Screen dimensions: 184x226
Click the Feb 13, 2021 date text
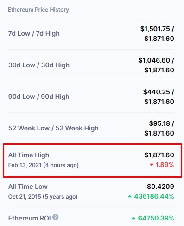tap(25, 165)
